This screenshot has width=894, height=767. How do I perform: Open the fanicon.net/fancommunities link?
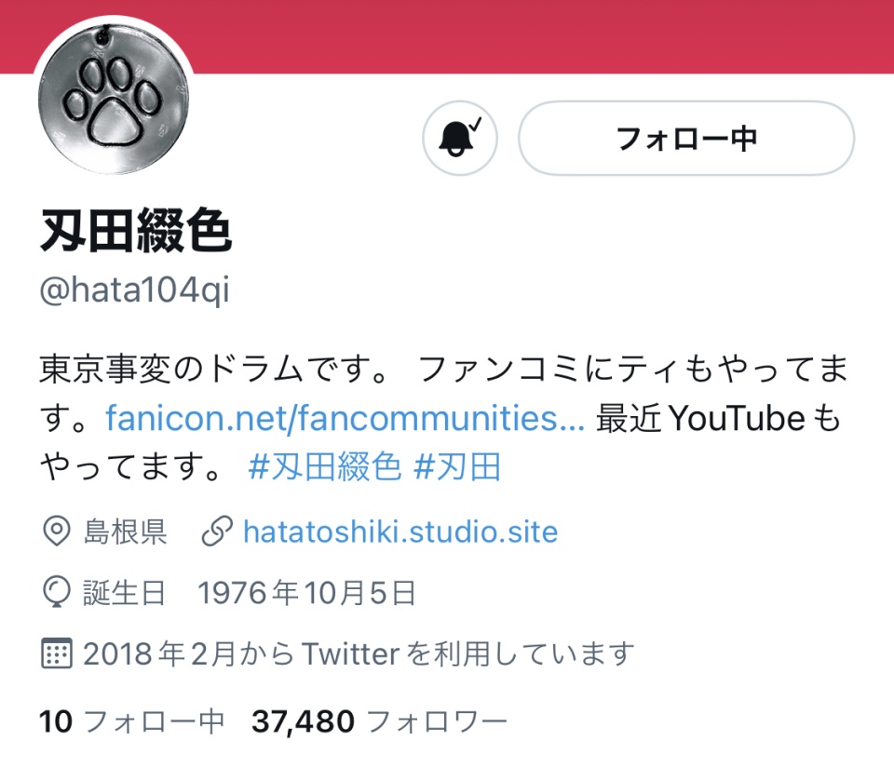click(x=345, y=418)
